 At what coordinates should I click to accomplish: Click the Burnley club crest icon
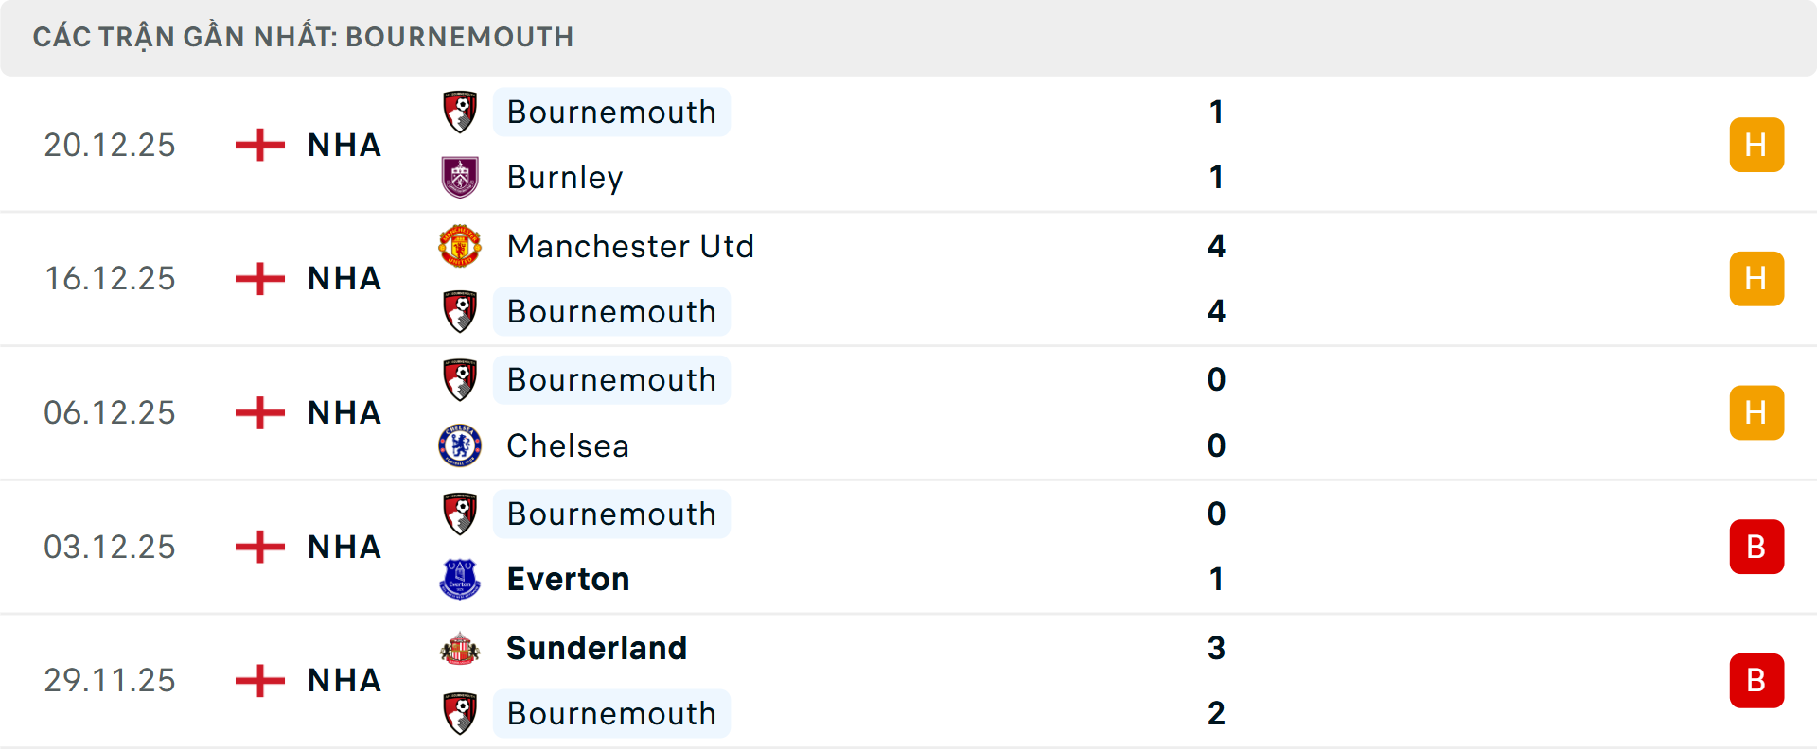point(460,177)
